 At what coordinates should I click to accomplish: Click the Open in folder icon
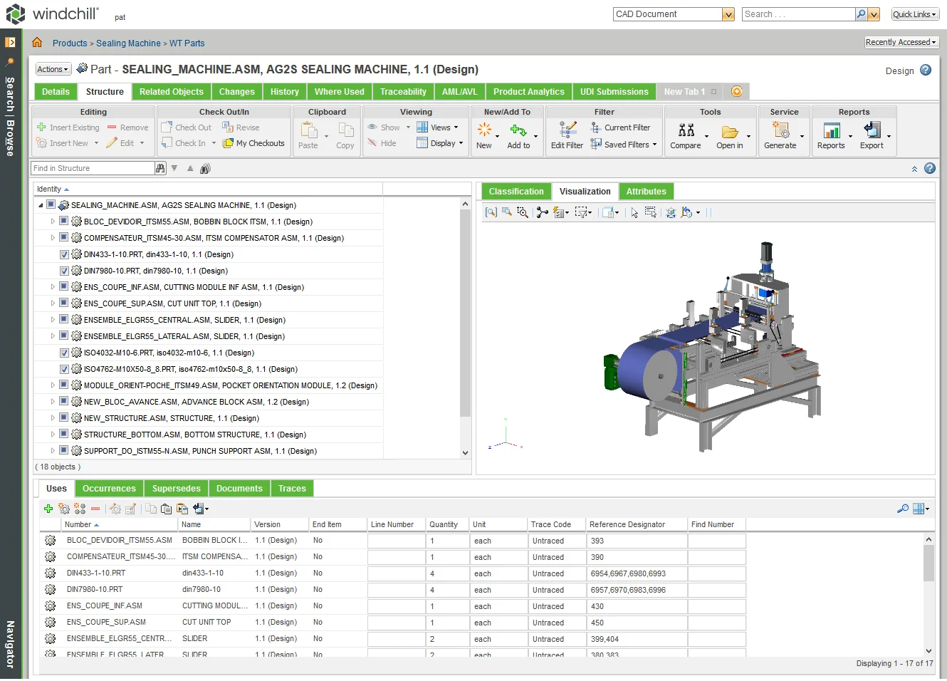point(729,131)
